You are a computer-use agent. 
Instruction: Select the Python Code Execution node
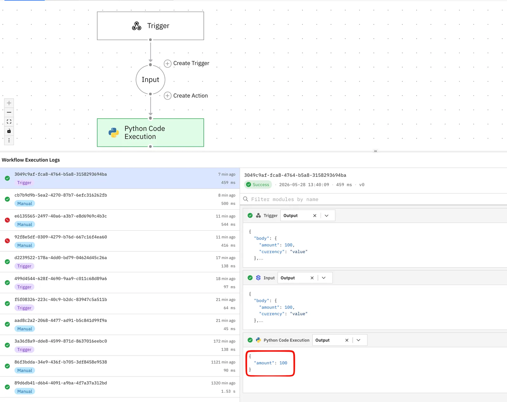pyautogui.click(x=151, y=133)
